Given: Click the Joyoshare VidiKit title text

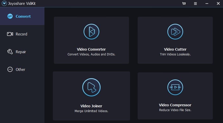Looking at the screenshot, I should click(22, 4).
